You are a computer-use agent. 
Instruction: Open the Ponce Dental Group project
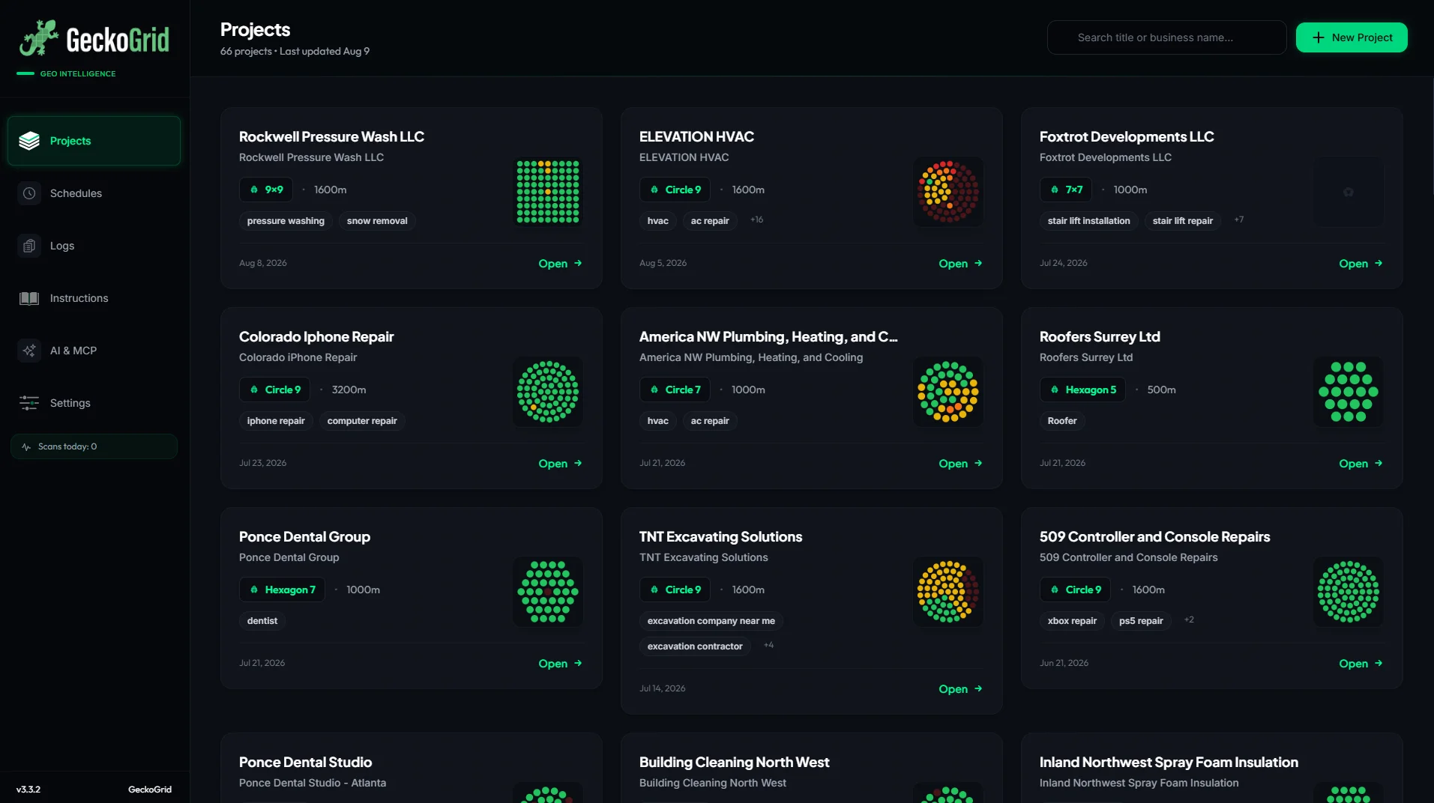click(560, 664)
